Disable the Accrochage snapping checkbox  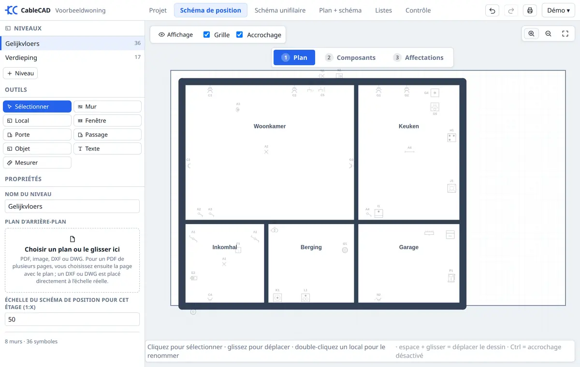pos(240,35)
